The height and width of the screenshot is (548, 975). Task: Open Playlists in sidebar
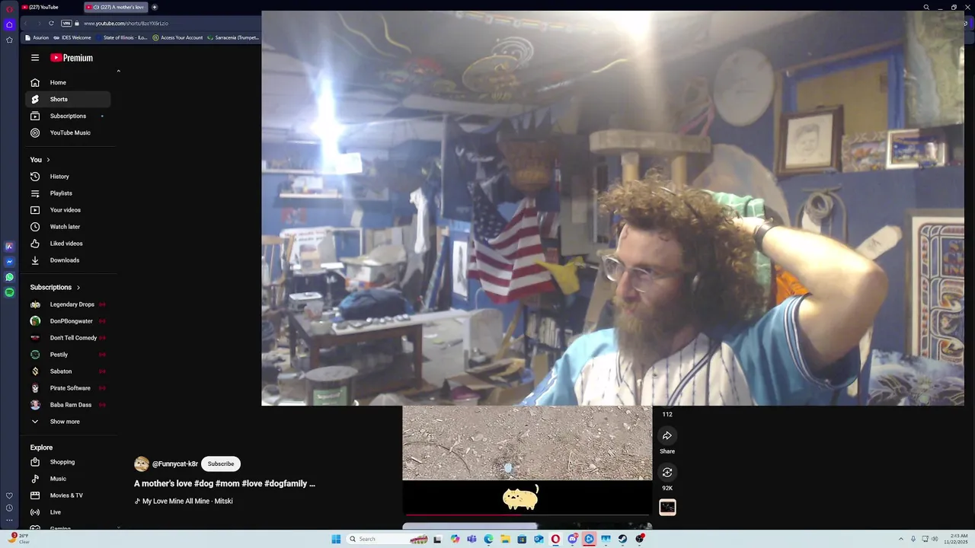coord(68,193)
